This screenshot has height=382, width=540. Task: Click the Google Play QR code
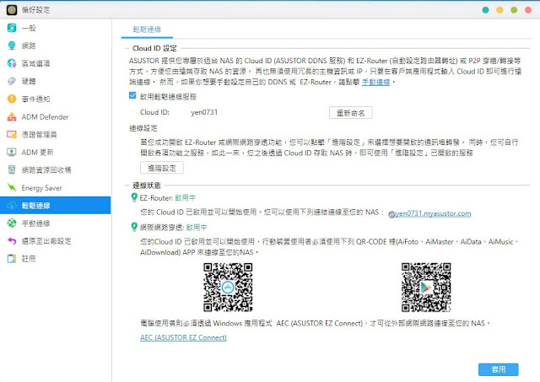(x=426, y=288)
